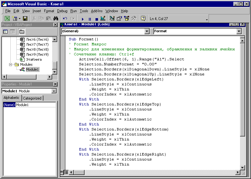Screen dimensions: 251x179
Task: Click the View Object icon in Project panel
Action: (13, 32)
